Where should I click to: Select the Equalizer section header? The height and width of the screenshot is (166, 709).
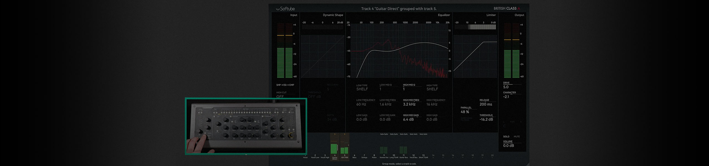click(444, 15)
